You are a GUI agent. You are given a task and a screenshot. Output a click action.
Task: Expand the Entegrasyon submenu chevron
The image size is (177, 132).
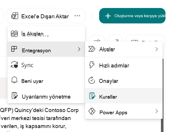click(x=79, y=49)
